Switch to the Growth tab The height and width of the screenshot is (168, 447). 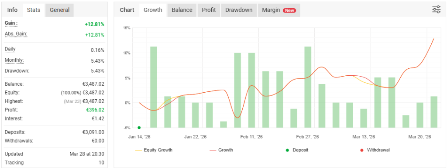153,10
